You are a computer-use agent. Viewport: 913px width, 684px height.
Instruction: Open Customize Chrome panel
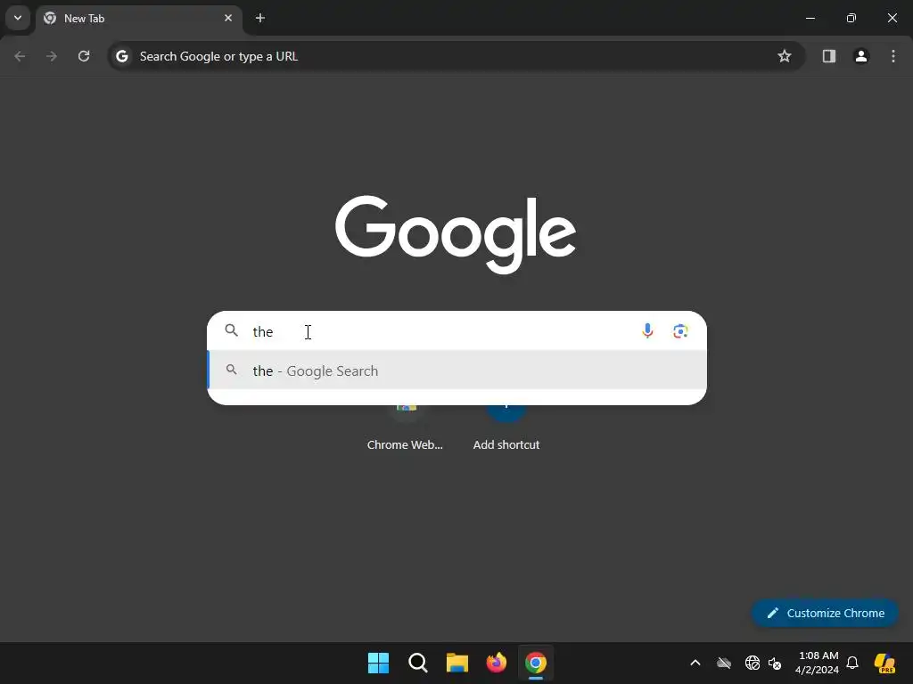tap(825, 613)
